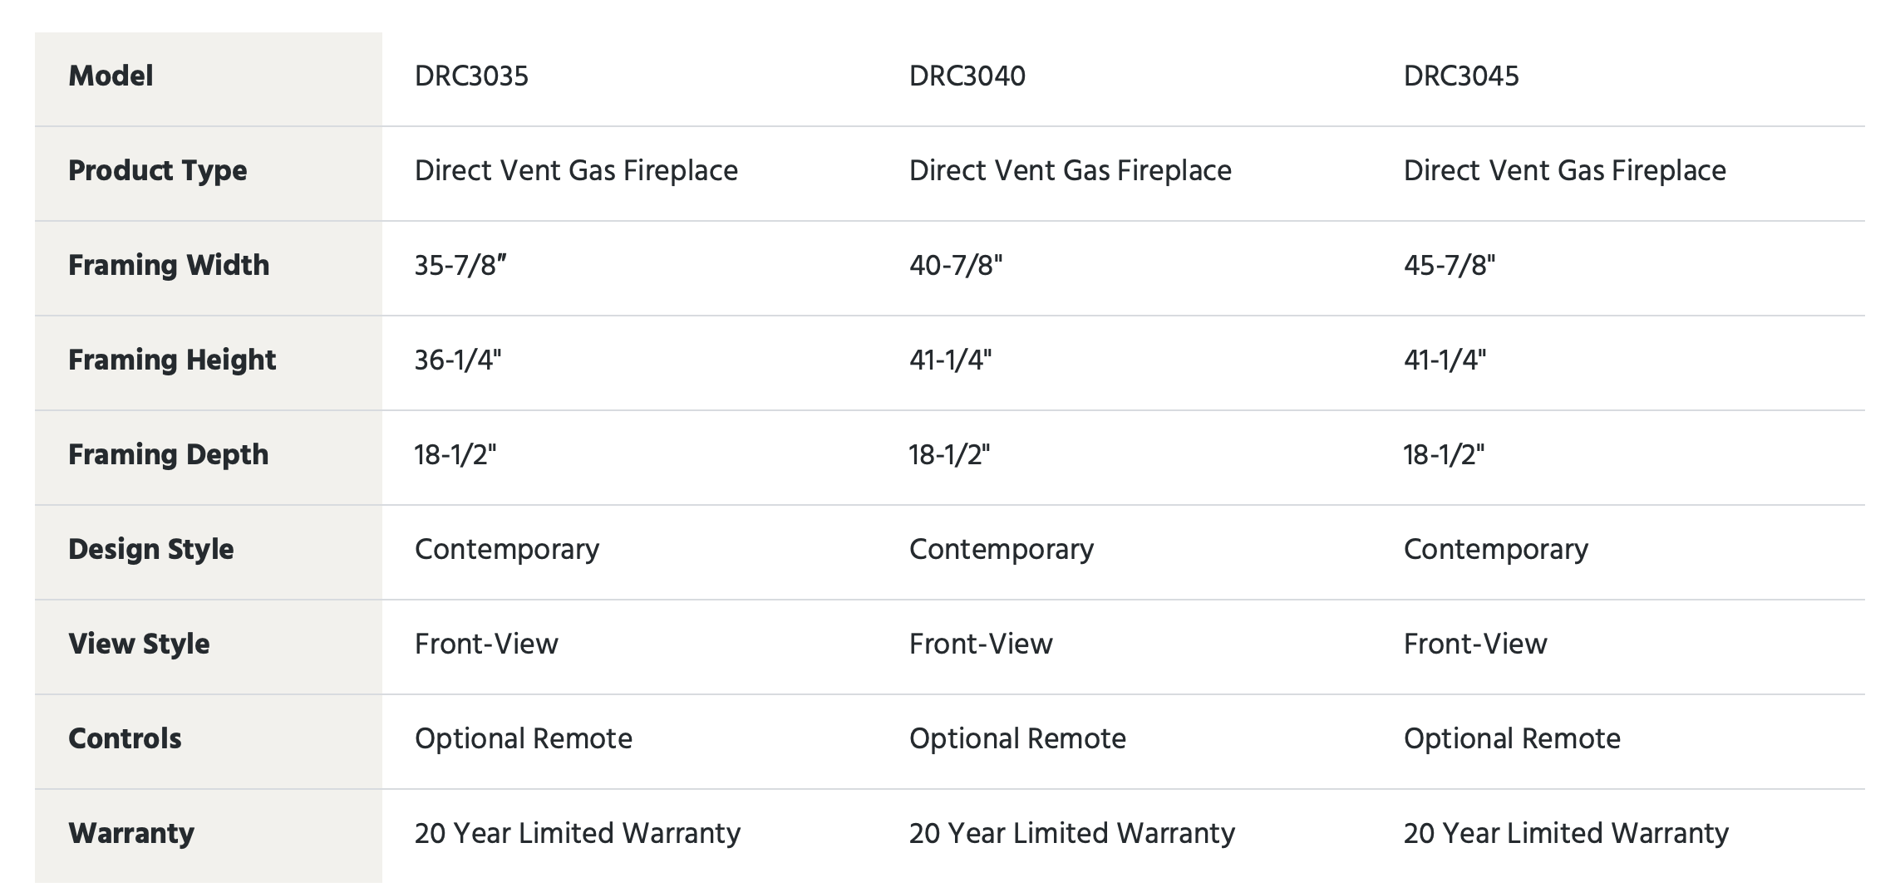The height and width of the screenshot is (887, 1900).
Task: Click DRC3040's Optional Remote cell
Action: [1017, 739]
